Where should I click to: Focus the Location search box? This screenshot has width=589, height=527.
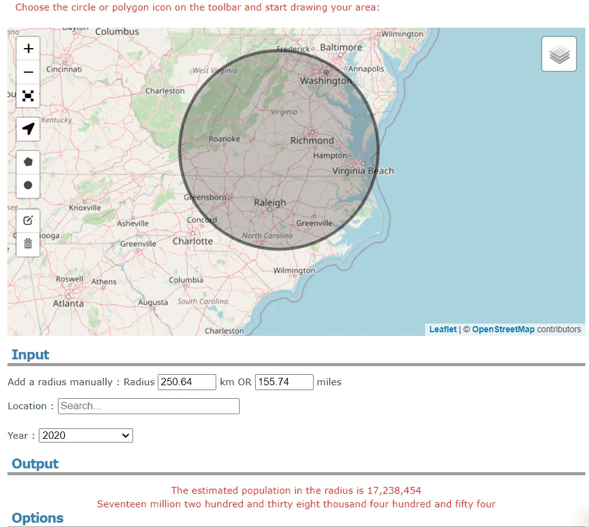[x=148, y=406]
